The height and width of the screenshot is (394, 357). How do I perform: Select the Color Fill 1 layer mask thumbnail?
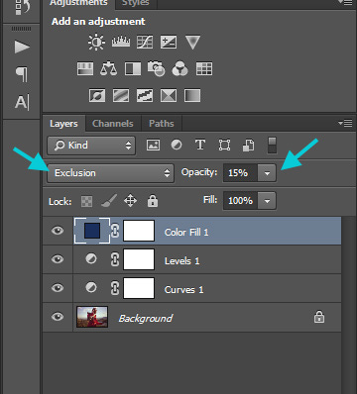(139, 231)
